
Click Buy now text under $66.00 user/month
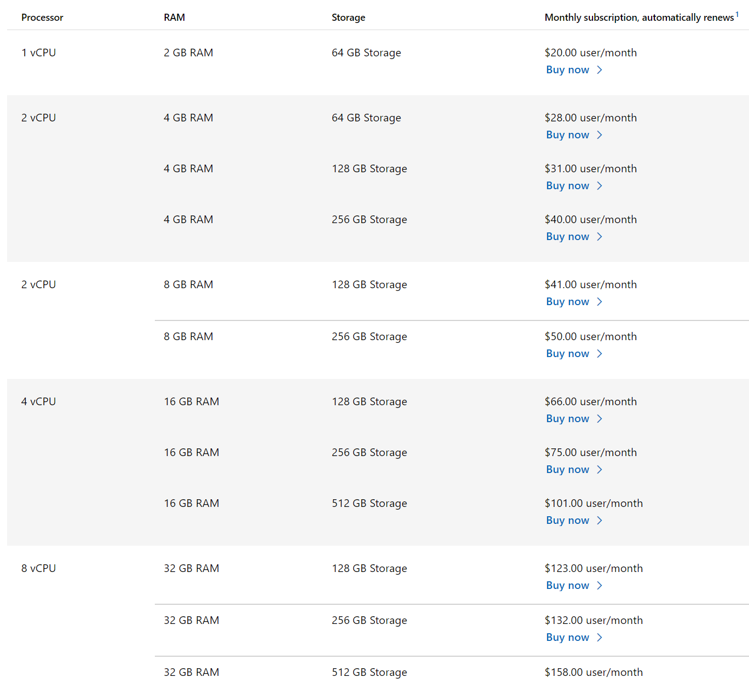[x=567, y=419]
